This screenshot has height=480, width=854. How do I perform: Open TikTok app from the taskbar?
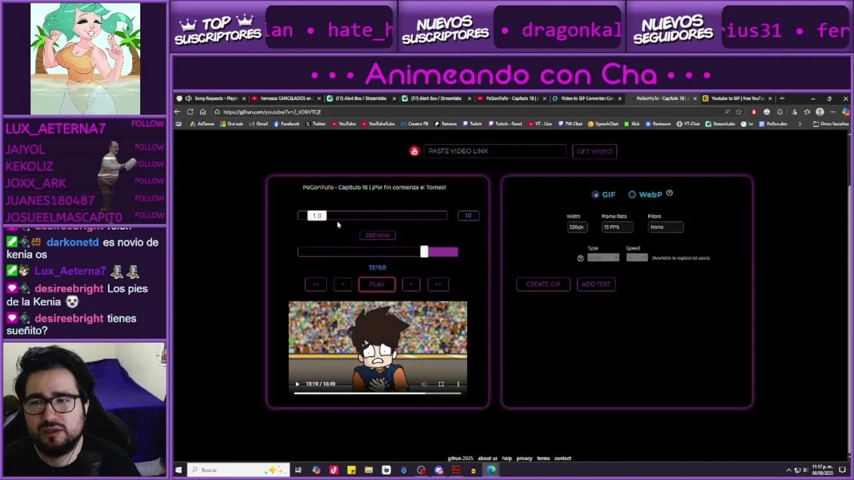pyautogui.click(x=334, y=470)
